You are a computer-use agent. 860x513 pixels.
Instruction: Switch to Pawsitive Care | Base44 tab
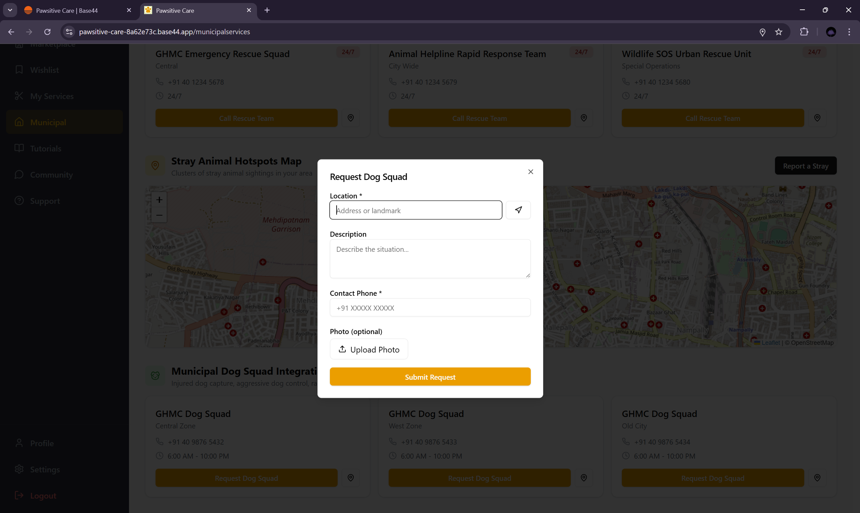[x=67, y=10]
